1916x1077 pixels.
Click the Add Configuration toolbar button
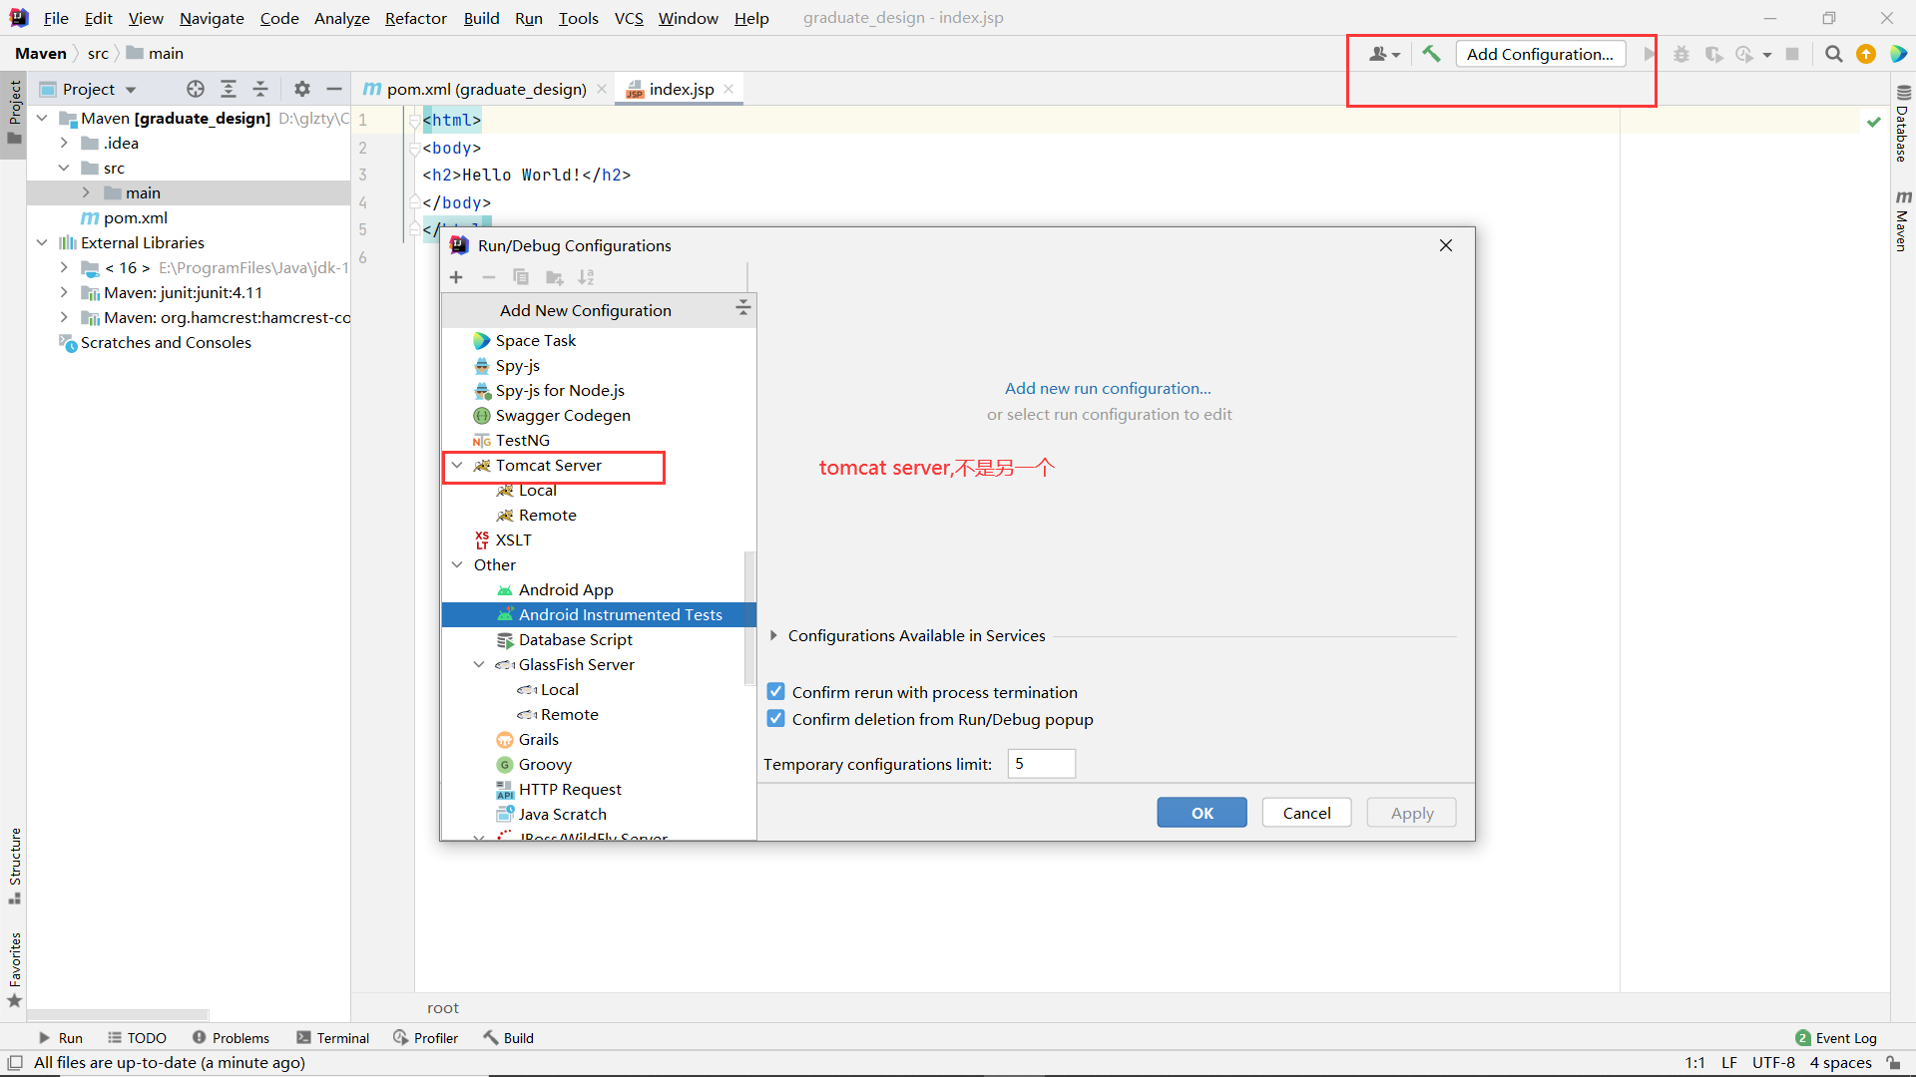1540,53
